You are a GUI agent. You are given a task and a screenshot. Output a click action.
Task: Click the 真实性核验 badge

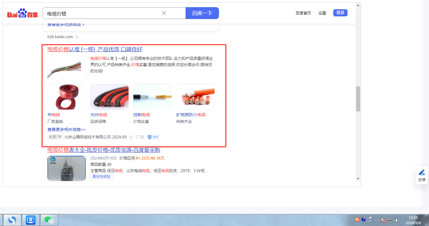click(x=101, y=177)
